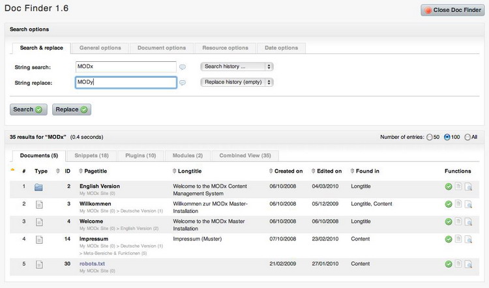Click the speech bubble icon beside String replace
Screen dimensions: 489x288
click(183, 83)
